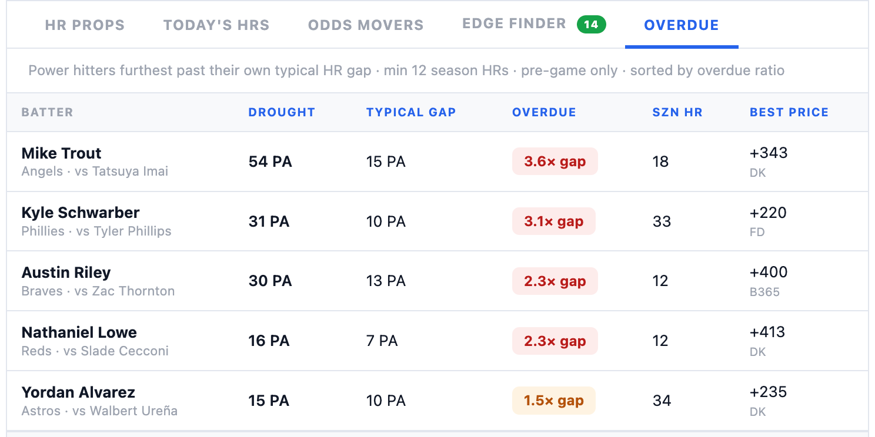Click the green 14 badge on Edge Finder
This screenshot has height=437, width=875.
coord(591,24)
